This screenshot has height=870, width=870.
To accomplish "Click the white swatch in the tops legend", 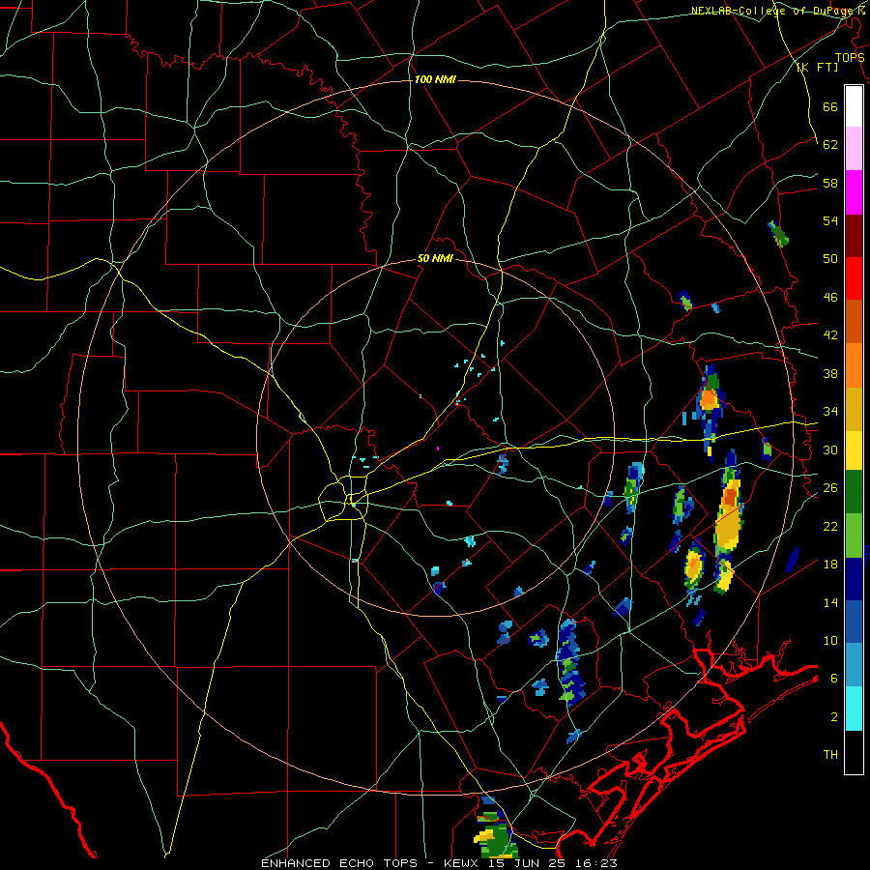I will click(854, 106).
